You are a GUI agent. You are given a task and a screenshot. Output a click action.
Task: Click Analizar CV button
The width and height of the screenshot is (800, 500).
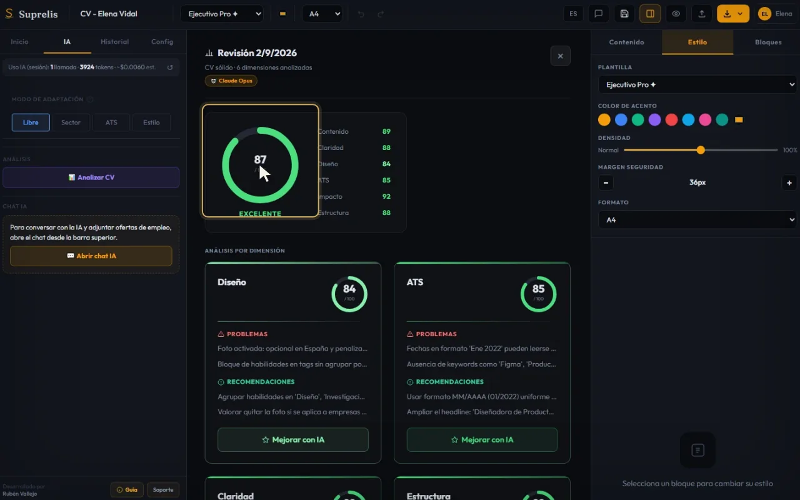[x=91, y=177]
